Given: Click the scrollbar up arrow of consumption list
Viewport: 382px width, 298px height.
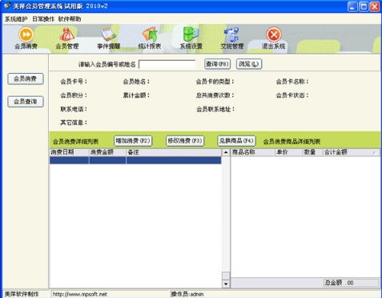Looking at the screenshot, I should tap(226, 152).
